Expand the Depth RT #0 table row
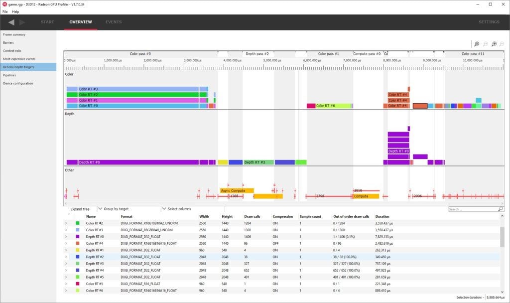This screenshot has height=303, width=510. pyautogui.click(x=66, y=237)
